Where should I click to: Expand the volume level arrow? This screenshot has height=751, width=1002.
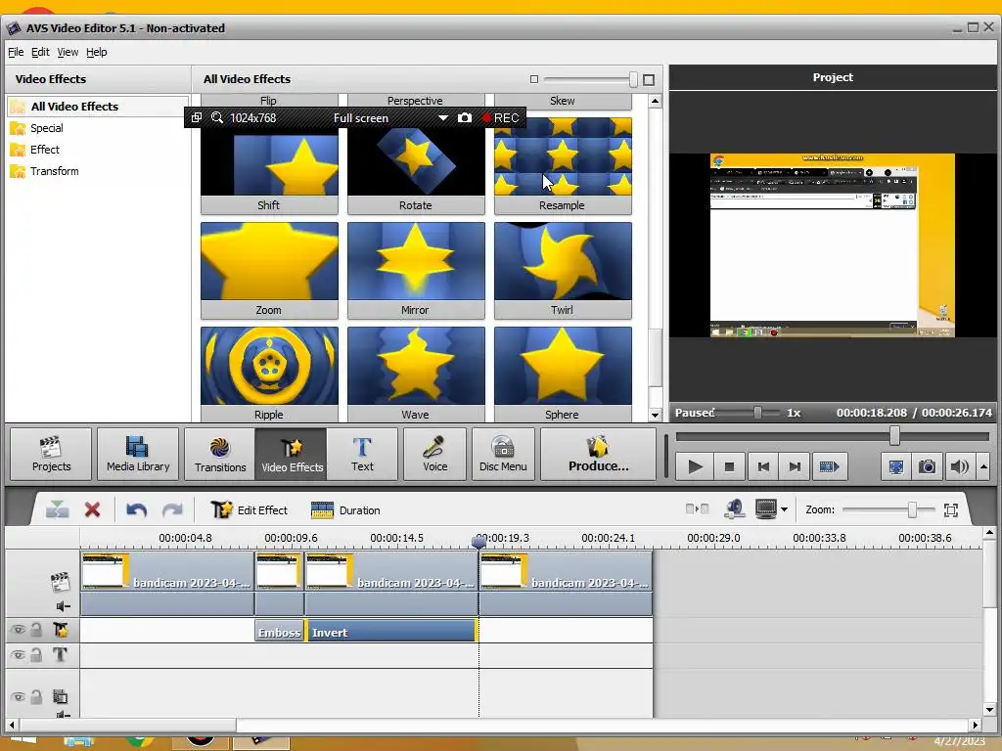[x=983, y=466]
